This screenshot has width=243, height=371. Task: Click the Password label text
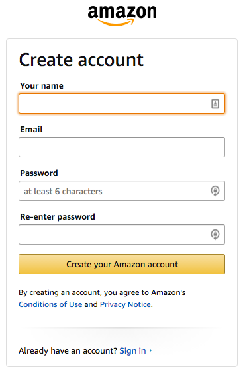tap(39, 173)
